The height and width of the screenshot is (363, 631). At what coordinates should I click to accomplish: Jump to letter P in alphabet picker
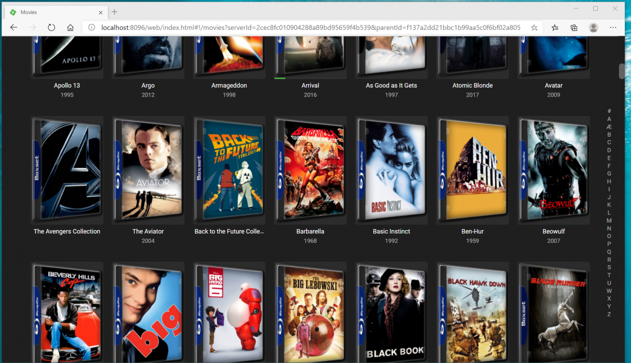(x=609, y=244)
